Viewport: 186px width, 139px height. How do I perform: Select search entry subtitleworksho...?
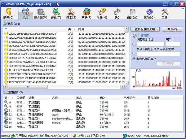point(93,118)
